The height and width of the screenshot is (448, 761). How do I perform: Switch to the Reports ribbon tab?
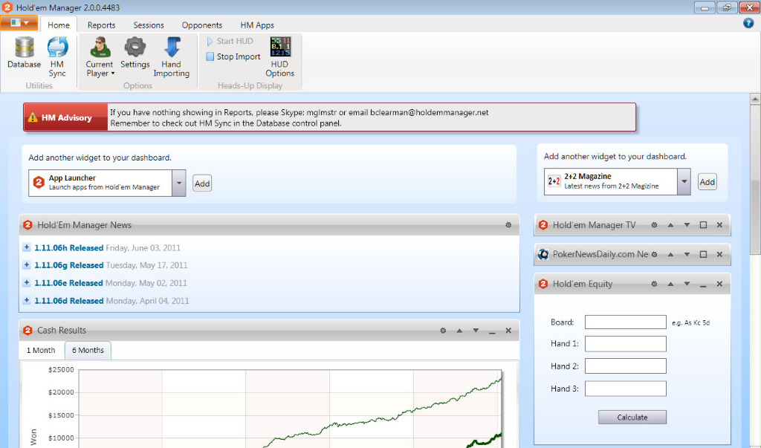pyautogui.click(x=101, y=25)
